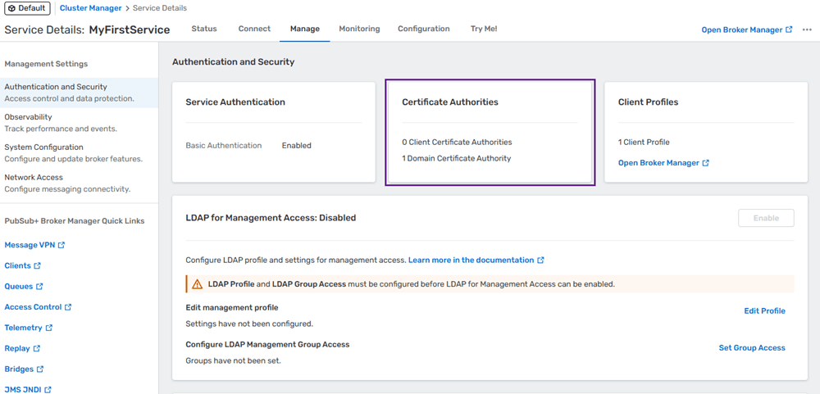This screenshot has height=394, width=820.
Task: Click Open Broker Manager in Client Profiles card
Action: pyautogui.click(x=658, y=163)
